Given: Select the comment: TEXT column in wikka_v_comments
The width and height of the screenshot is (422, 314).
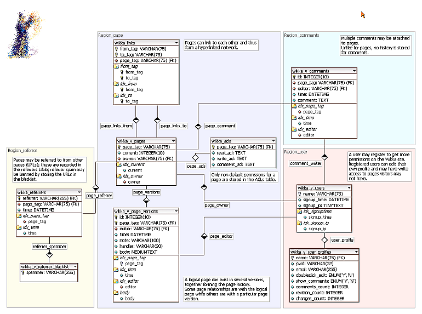Looking at the screenshot, I should point(324,100).
